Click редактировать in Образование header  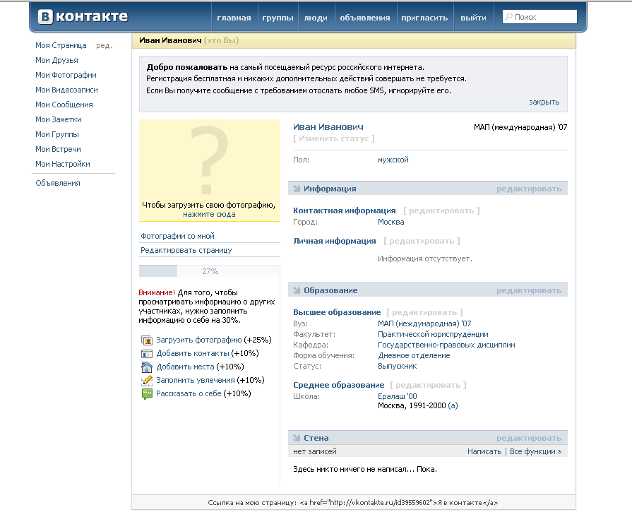529,290
